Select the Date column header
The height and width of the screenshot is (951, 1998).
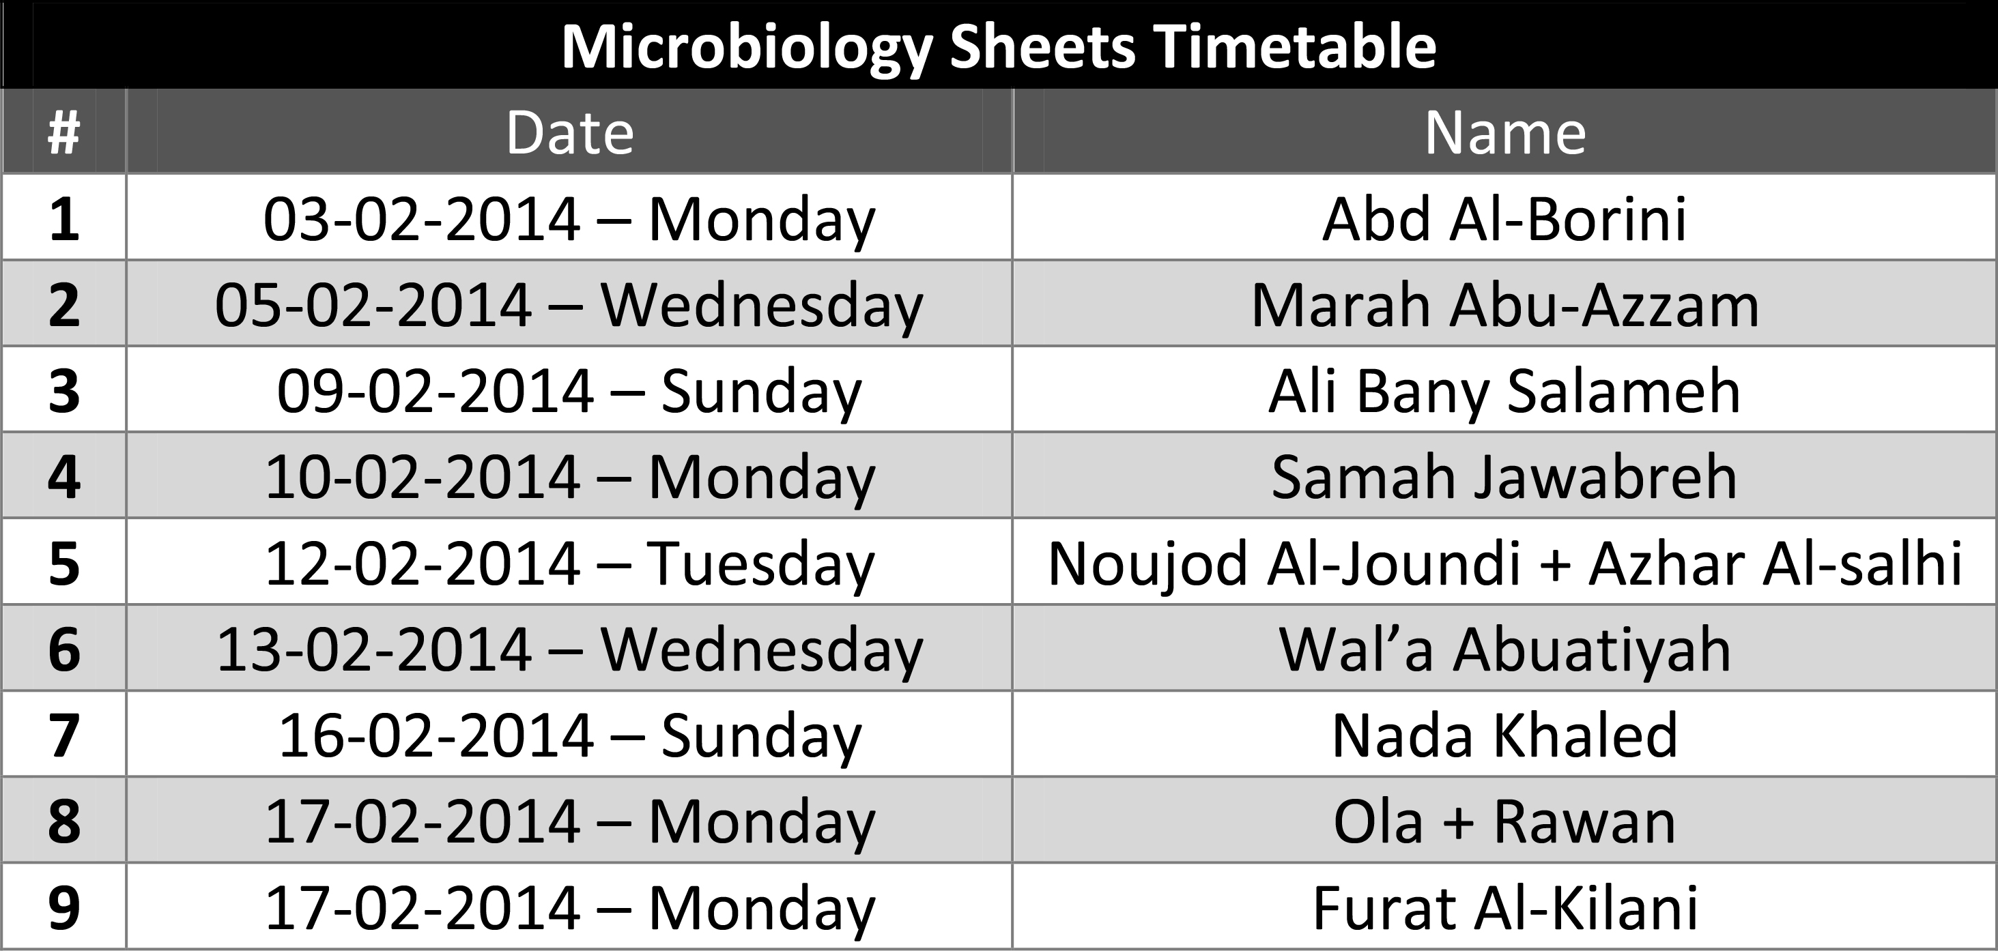(x=569, y=132)
